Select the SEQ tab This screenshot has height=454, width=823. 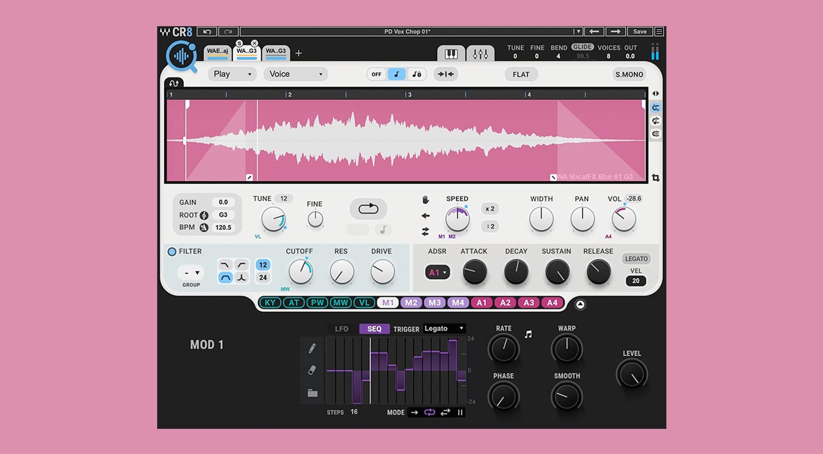pos(374,329)
